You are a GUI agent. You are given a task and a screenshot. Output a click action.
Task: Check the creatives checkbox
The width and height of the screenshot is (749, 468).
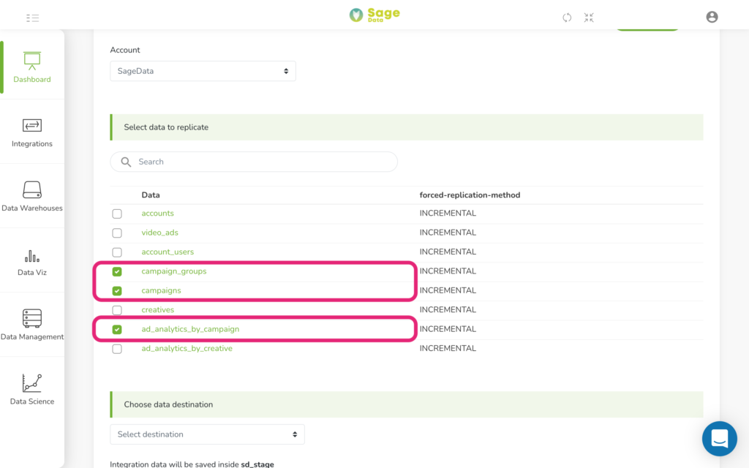click(x=117, y=310)
